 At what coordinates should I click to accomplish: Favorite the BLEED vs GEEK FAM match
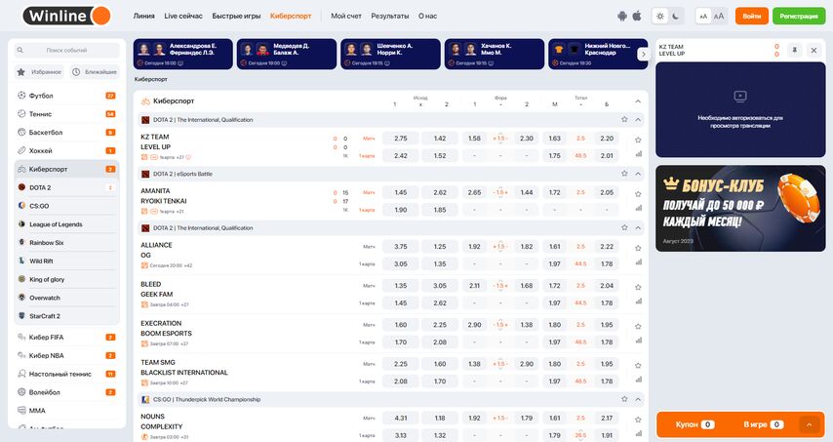click(x=638, y=287)
